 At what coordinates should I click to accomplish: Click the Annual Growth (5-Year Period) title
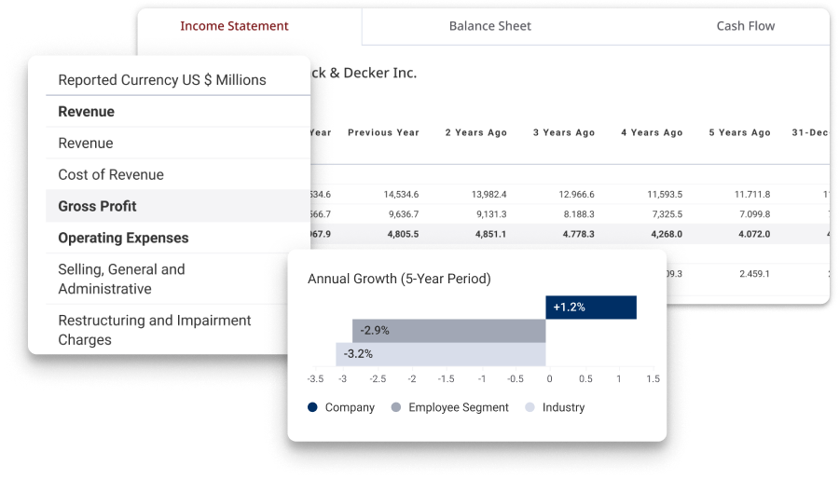[399, 279]
